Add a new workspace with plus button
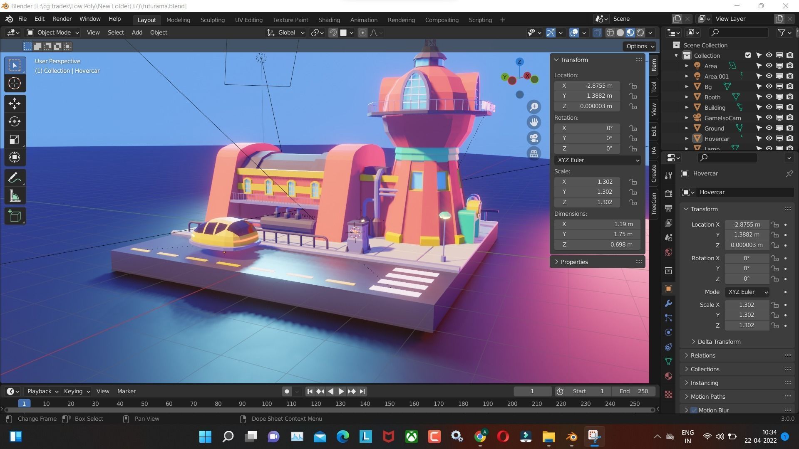Screen dimensions: 799x449 [x=502, y=20]
